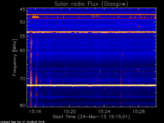Image resolution: width=164 pixels, height=123 pixels.
Task: Click the 80 frequency tick label
Action: click(23, 105)
